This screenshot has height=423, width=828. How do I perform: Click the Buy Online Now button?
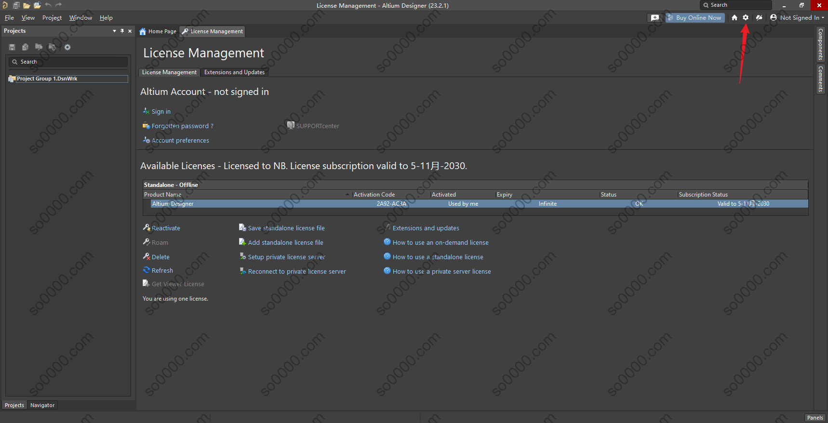coord(695,18)
